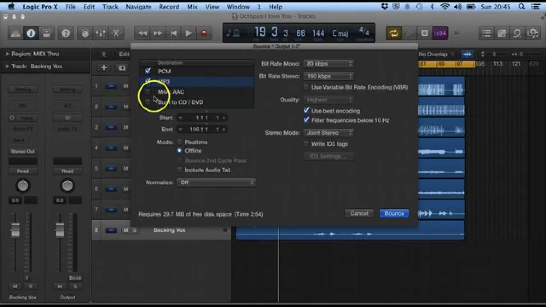Image resolution: width=546 pixels, height=307 pixels.
Task: Mute track 8 Backing Vox
Action: click(126, 230)
